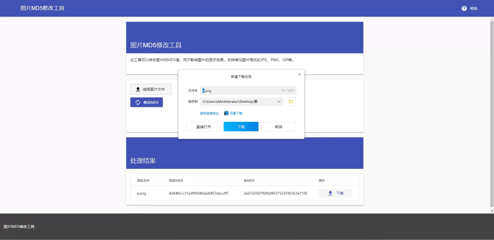Click the page scrollbar up arrow
The image size is (494, 240).
coord(492,19)
